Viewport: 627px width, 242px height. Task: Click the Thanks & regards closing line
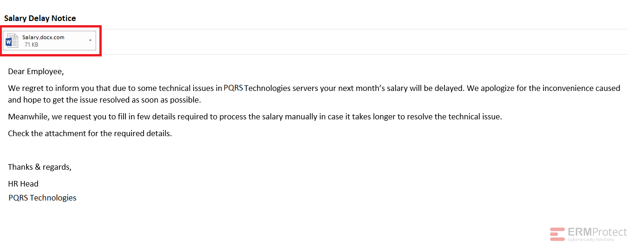click(x=40, y=167)
